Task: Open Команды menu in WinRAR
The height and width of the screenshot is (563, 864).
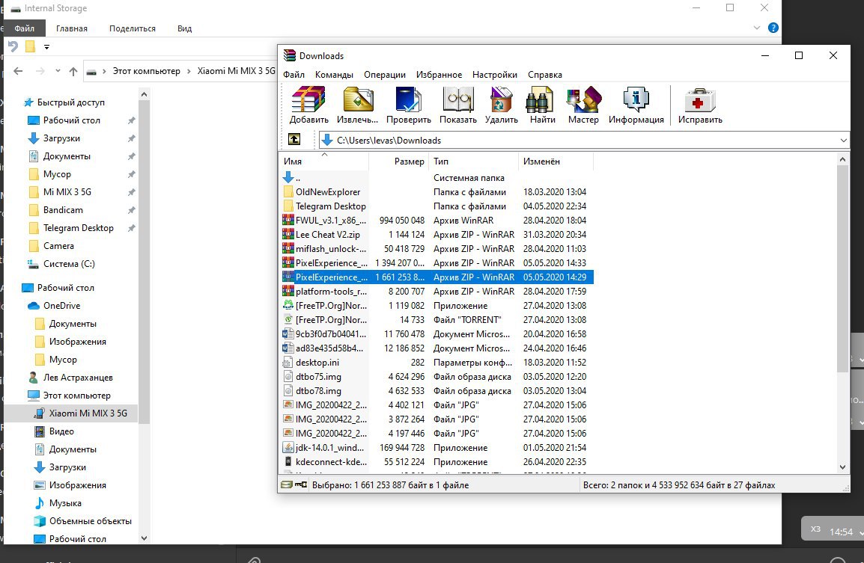Action: pyautogui.click(x=334, y=74)
